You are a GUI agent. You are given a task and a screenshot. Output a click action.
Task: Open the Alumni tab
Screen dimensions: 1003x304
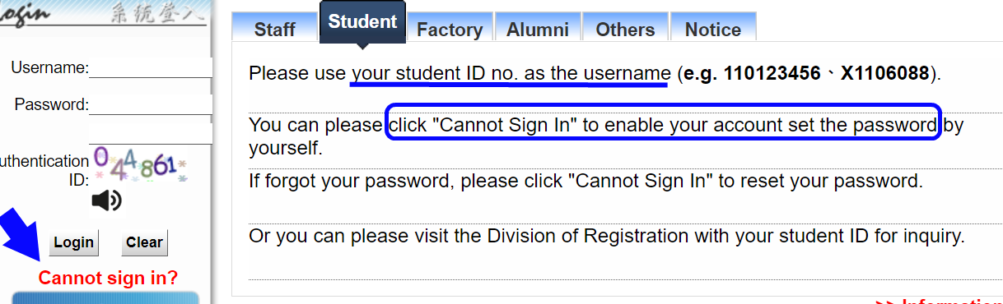[x=538, y=30]
